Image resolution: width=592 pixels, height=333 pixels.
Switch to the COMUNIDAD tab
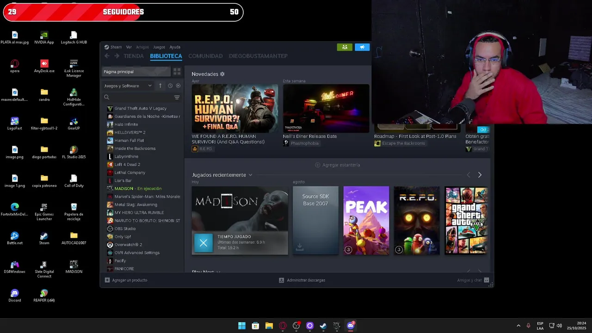[205, 56]
